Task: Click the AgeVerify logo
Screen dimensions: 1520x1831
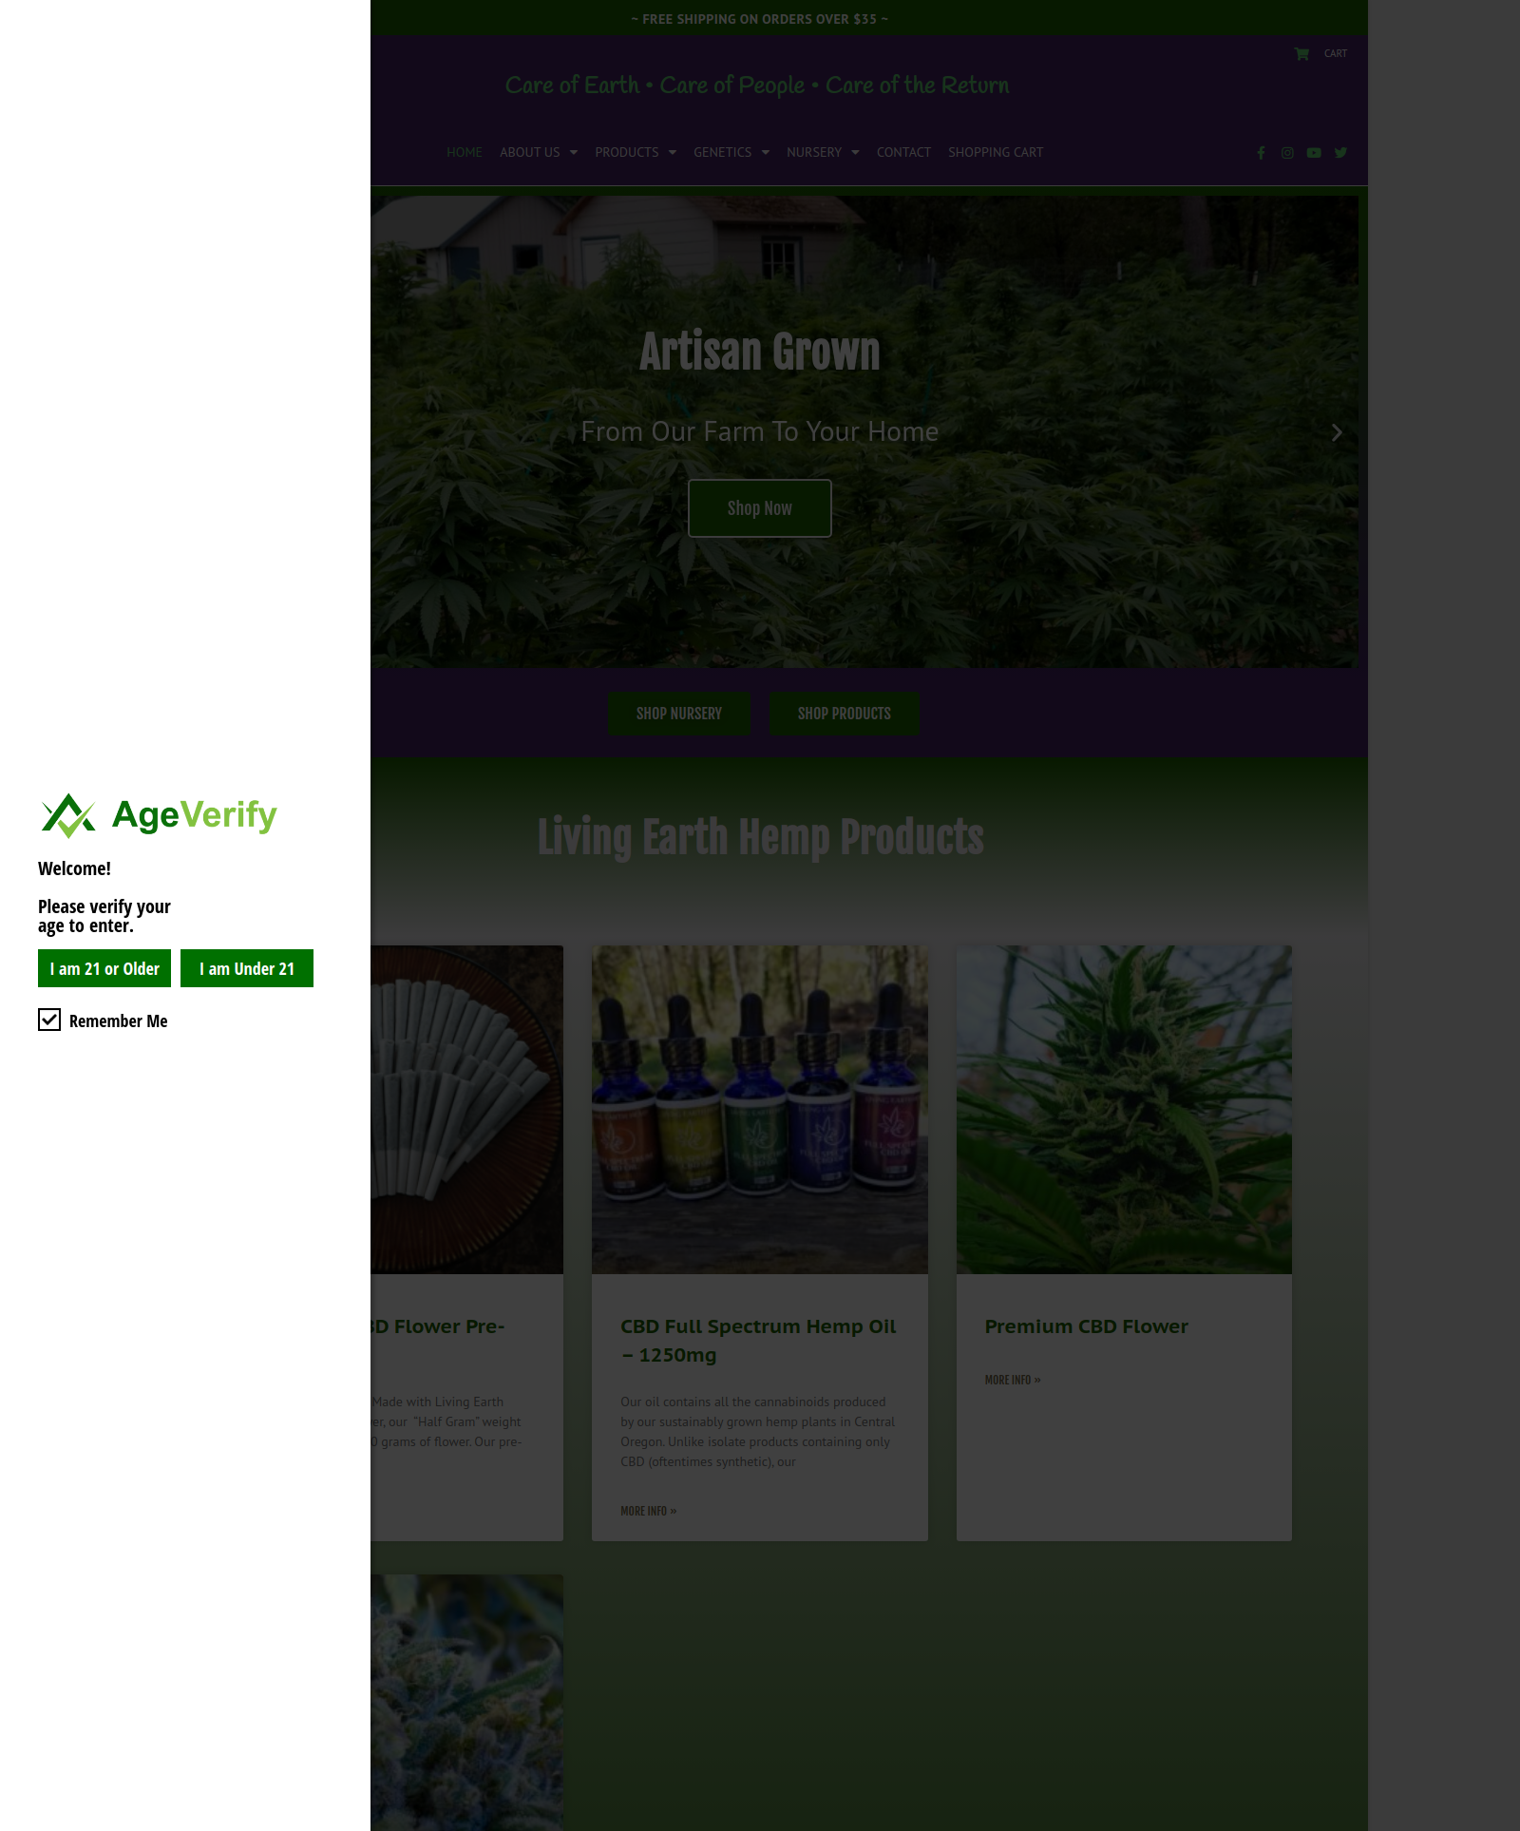Action: pos(159,815)
